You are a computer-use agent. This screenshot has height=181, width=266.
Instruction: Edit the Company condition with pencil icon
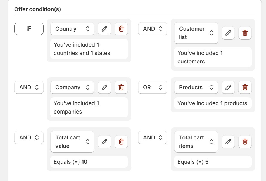(x=104, y=87)
